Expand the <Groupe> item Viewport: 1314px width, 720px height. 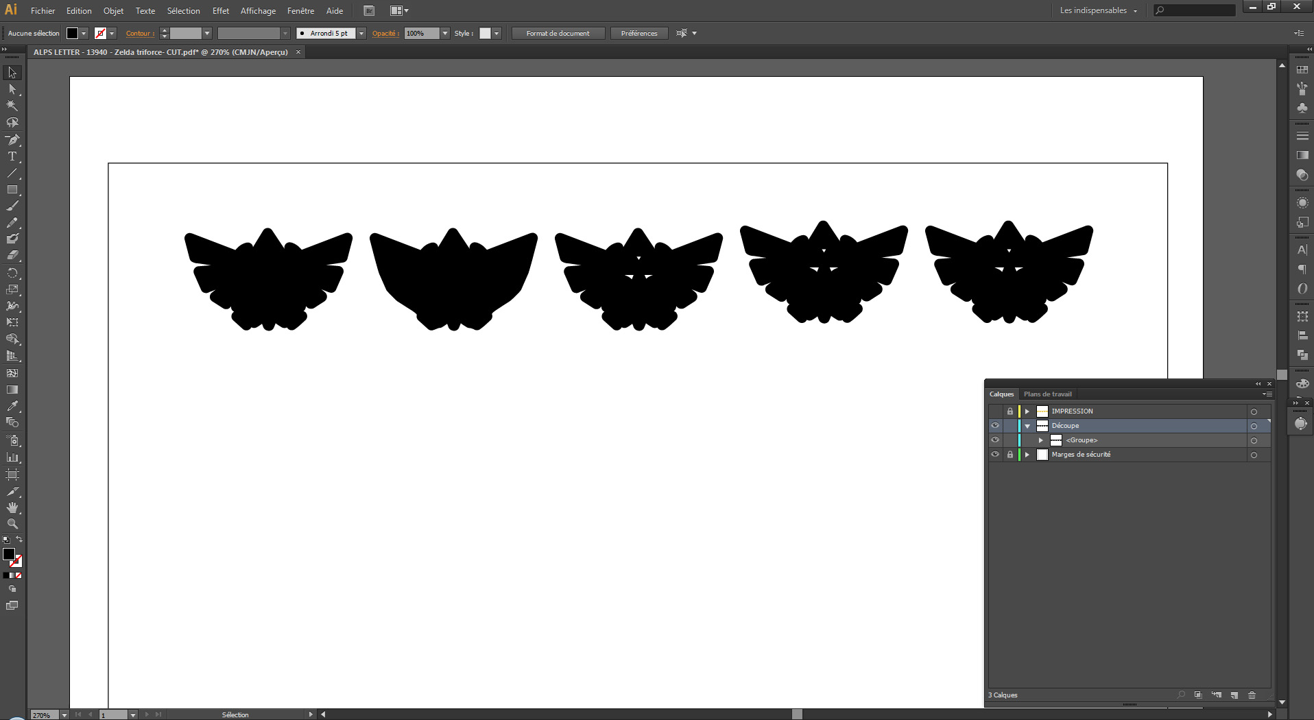click(x=1041, y=440)
